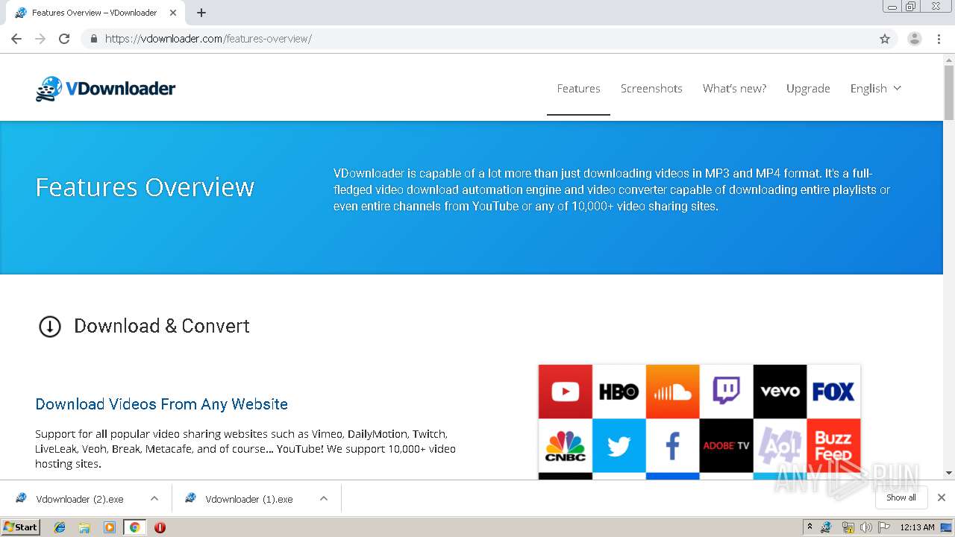Open the network tray icon
Viewport: 955px width, 537px height.
tap(848, 527)
